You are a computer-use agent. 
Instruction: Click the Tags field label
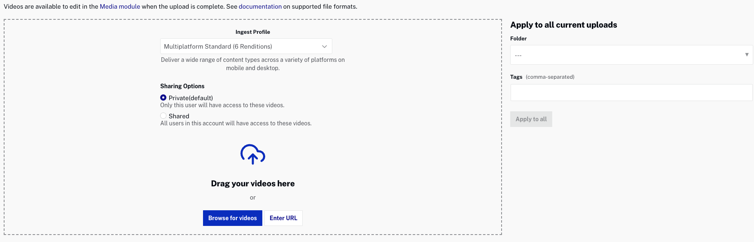516,77
